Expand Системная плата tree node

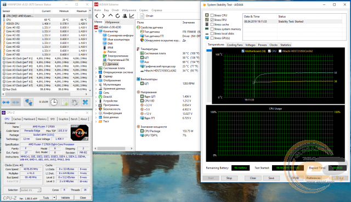[x=97, y=68]
